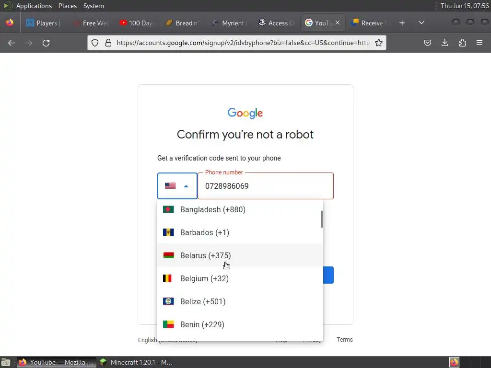Click the browser Back arrow
491x368 pixels.
pos(12,43)
